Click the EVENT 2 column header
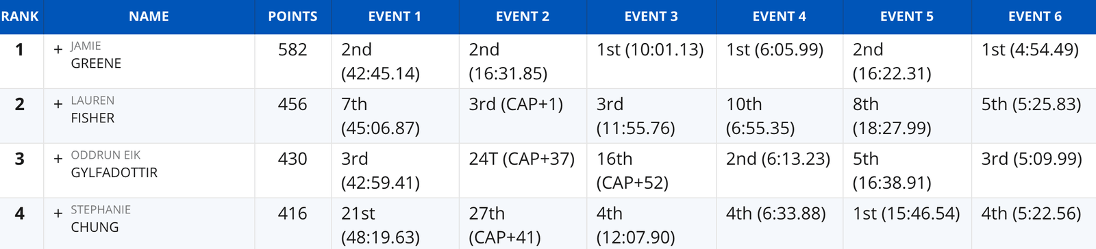 tap(523, 16)
